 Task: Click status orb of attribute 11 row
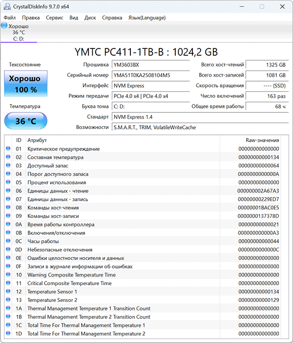click(x=8, y=283)
